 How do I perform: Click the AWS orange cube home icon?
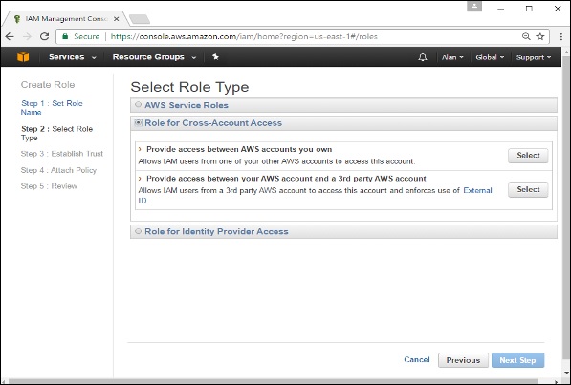pyautogui.click(x=23, y=56)
